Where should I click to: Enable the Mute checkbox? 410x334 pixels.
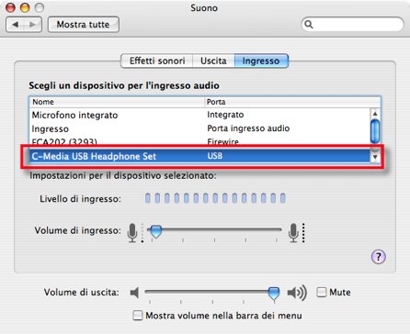[x=322, y=292]
